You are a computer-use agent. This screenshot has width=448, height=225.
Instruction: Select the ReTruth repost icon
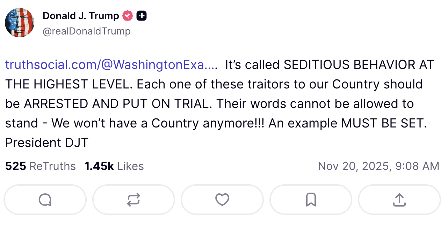pyautogui.click(x=134, y=200)
